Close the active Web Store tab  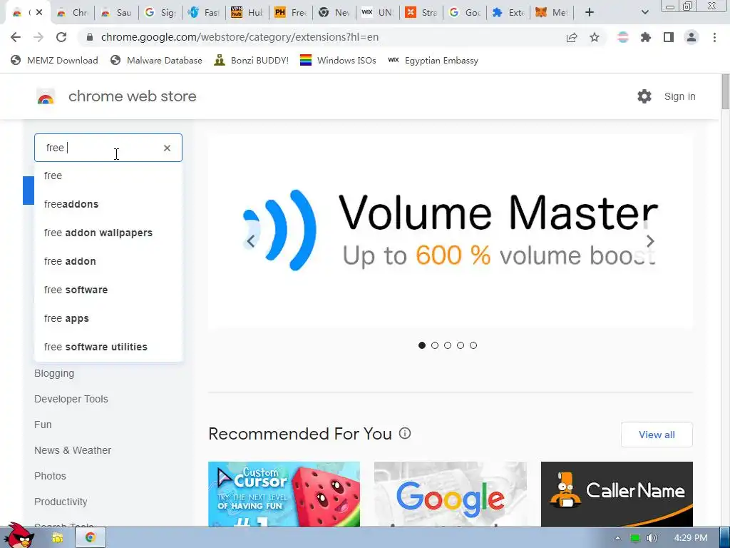(x=39, y=12)
